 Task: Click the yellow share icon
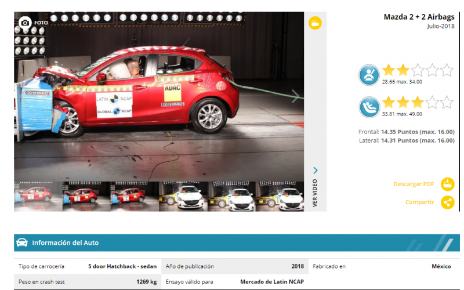[x=447, y=202]
